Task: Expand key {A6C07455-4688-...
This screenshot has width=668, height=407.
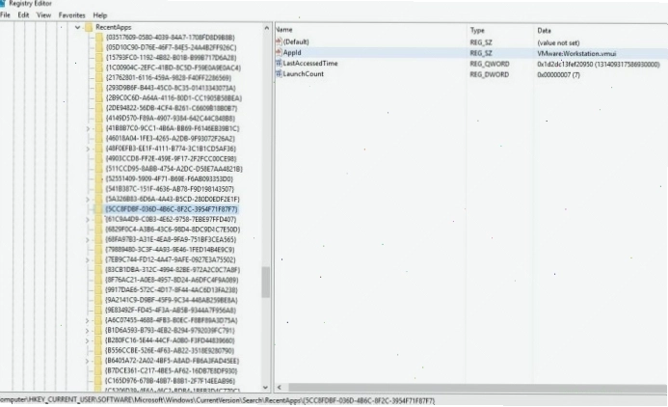Action: coord(88,320)
